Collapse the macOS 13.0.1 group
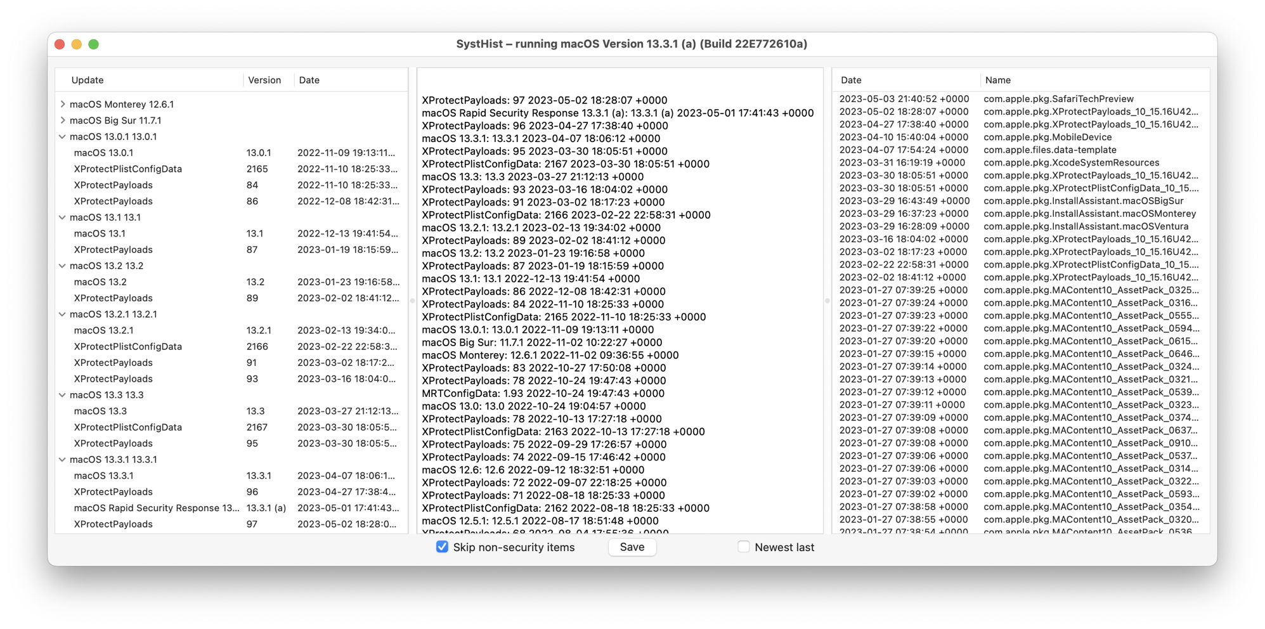The width and height of the screenshot is (1265, 629). (62, 136)
